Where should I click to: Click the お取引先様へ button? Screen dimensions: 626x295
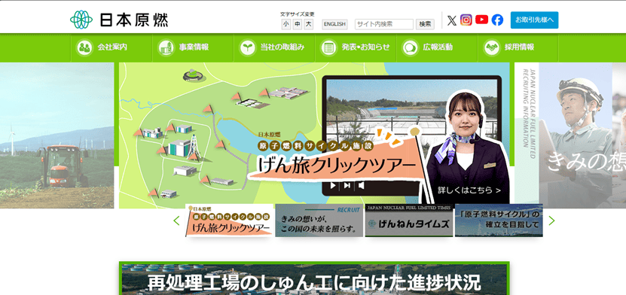tap(534, 20)
